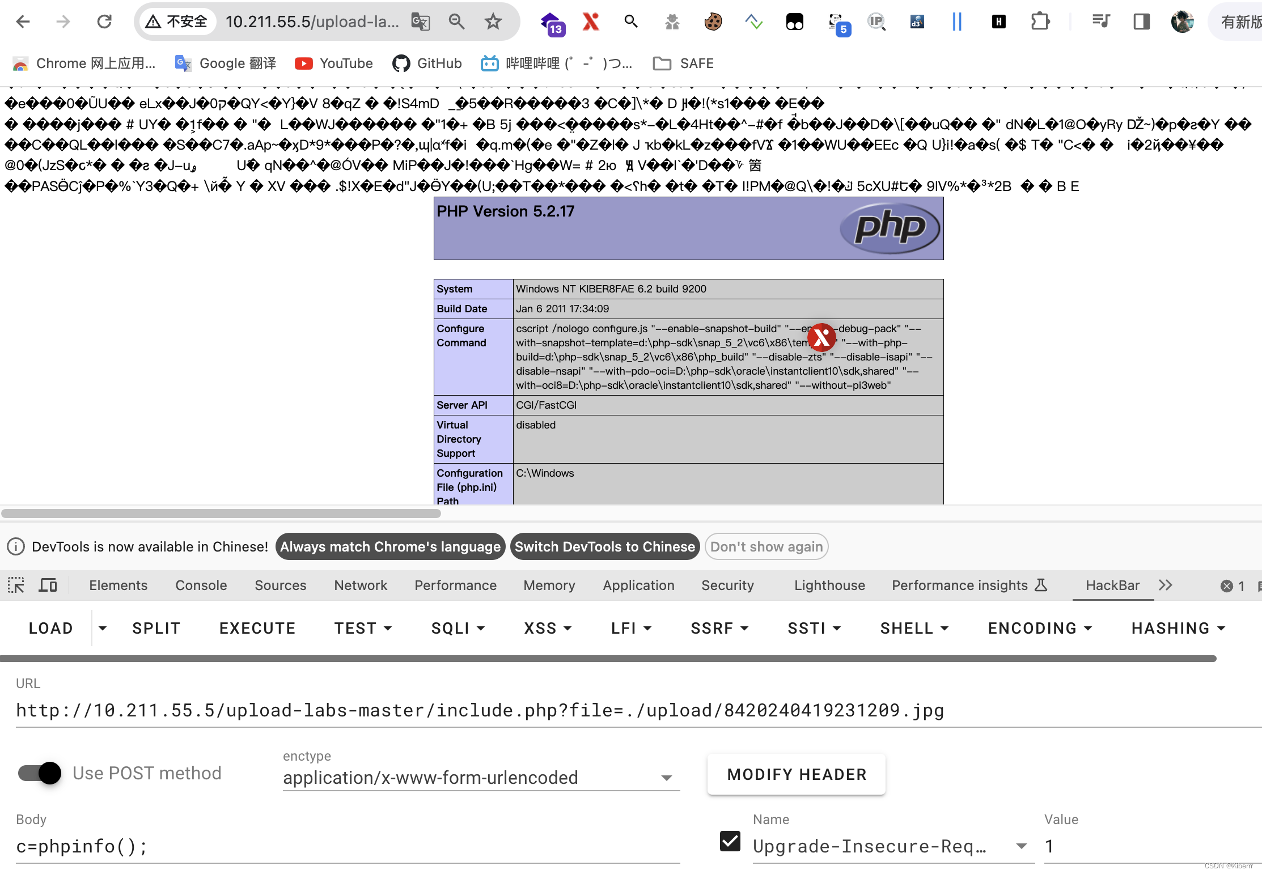Toggle the browser side panel icon

point(1141,22)
